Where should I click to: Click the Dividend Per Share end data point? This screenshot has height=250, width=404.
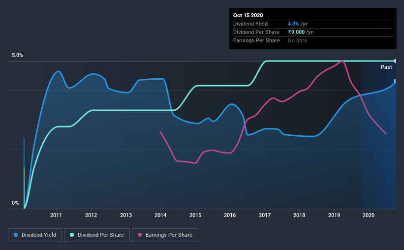(396, 61)
